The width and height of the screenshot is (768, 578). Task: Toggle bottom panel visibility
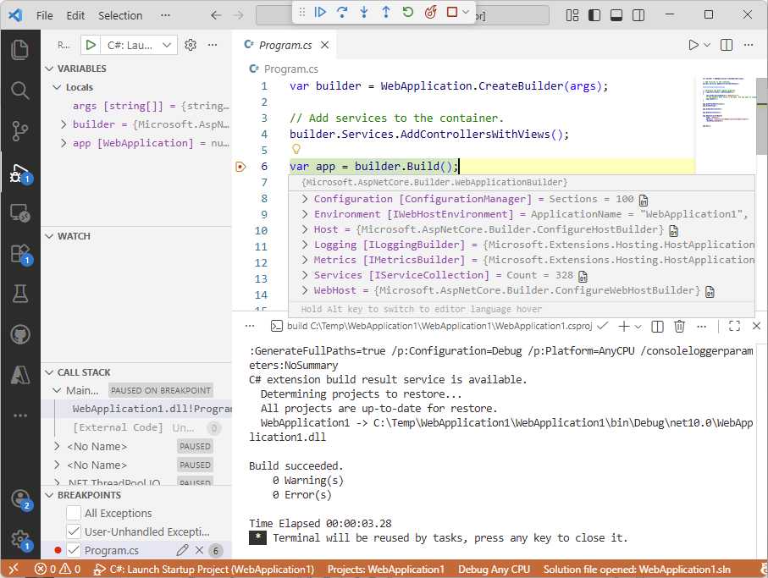616,15
